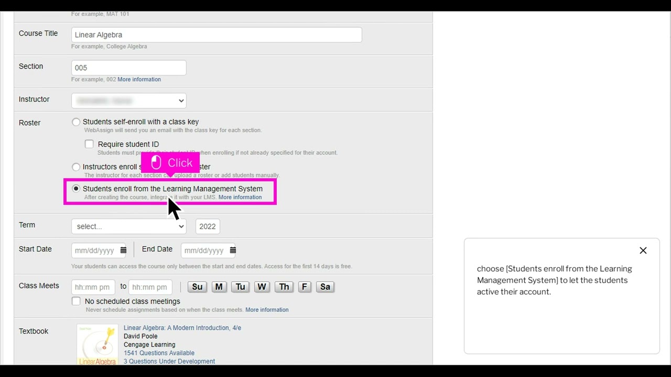
Task: Close the instruction tooltip panel
Action: point(643,251)
